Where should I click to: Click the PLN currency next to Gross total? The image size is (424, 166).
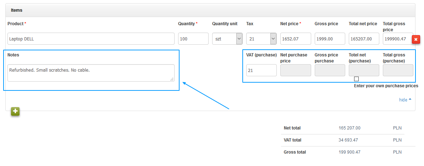[397, 152]
